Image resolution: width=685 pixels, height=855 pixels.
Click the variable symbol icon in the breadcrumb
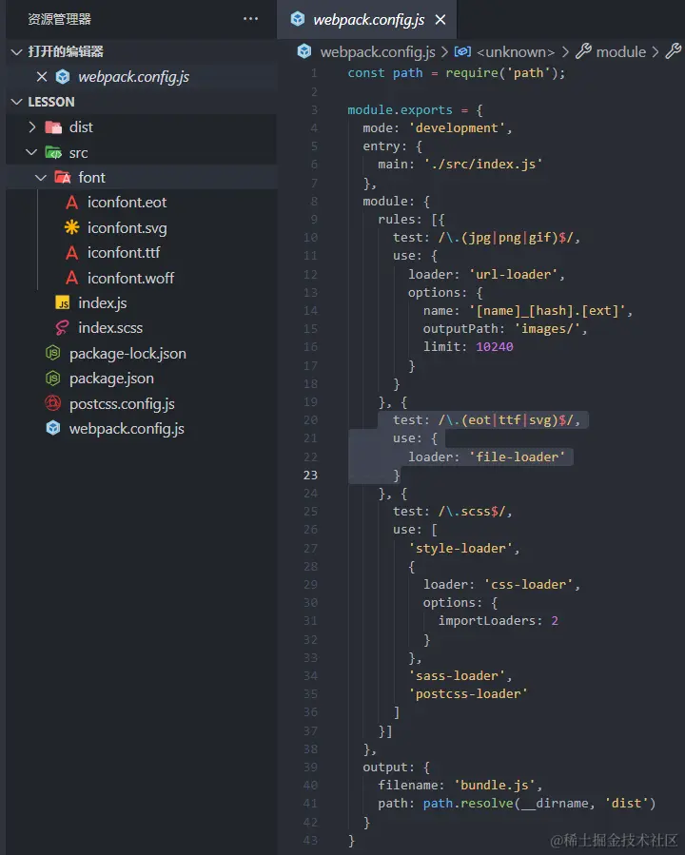[462, 51]
